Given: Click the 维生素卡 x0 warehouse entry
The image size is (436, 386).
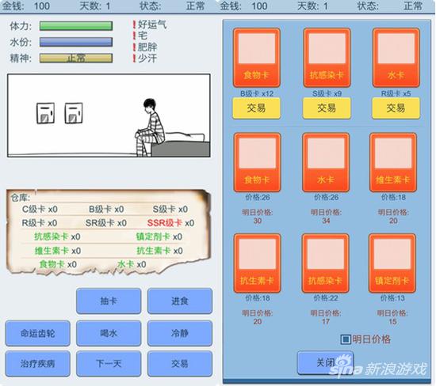Looking at the screenshot, I should (x=58, y=251).
